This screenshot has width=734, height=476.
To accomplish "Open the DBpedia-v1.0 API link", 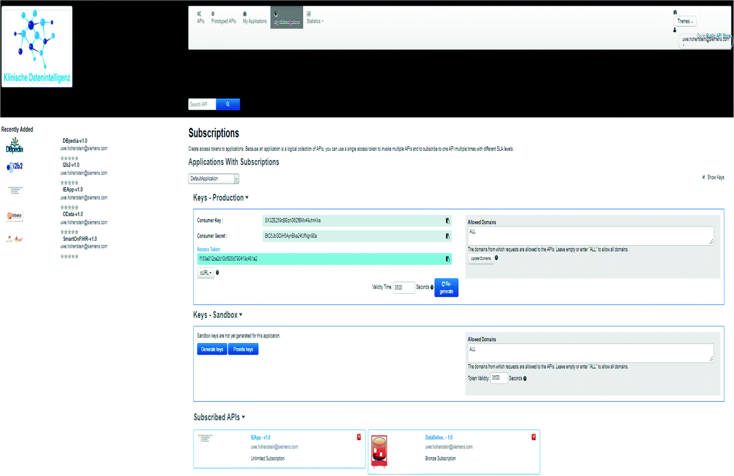I will click(75, 141).
